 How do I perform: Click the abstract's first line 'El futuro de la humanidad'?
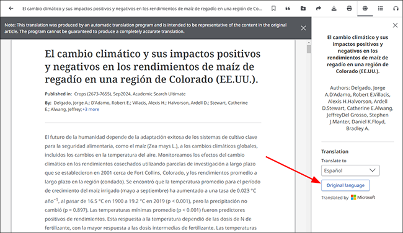tap(151, 137)
